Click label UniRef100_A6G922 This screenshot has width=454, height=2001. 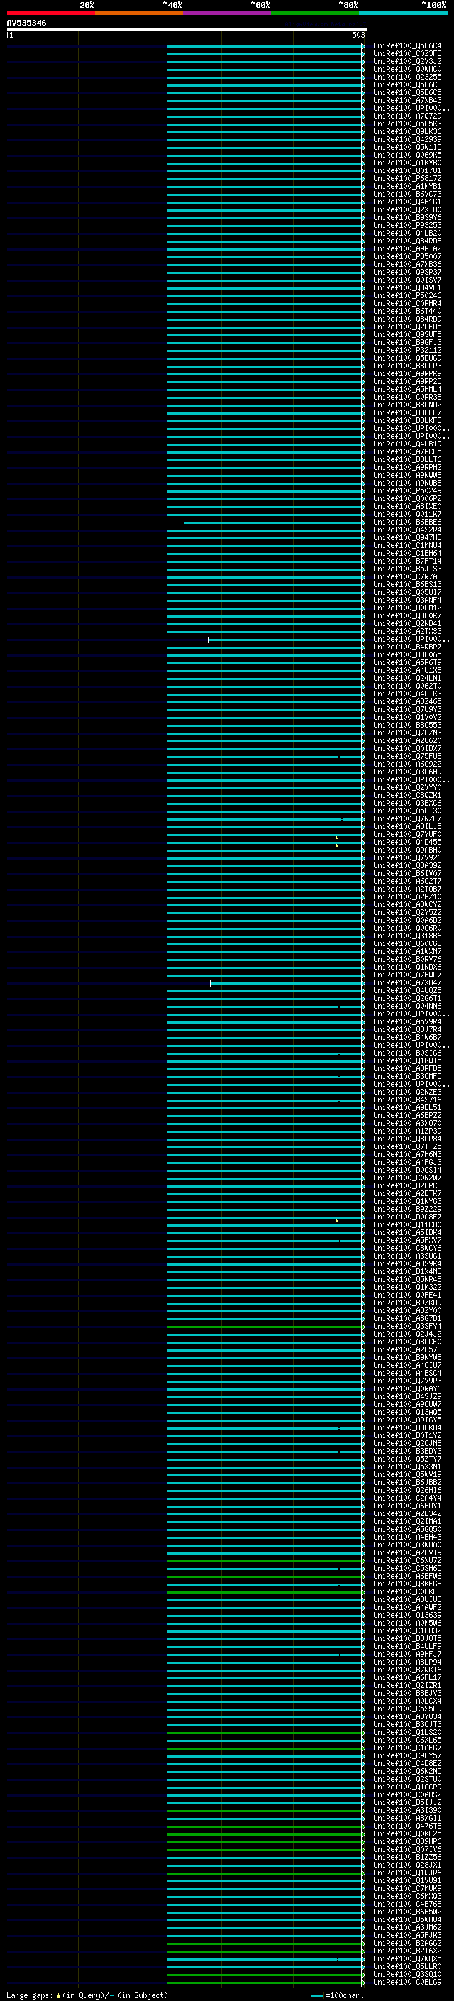[406, 764]
